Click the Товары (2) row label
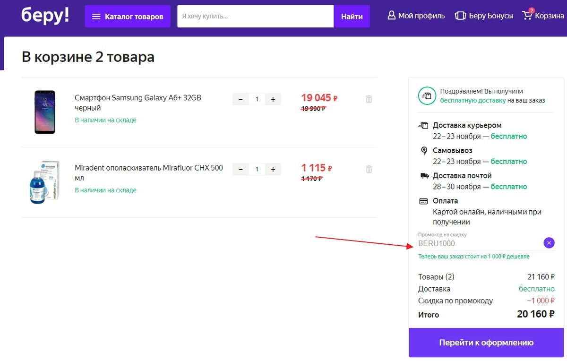Viewport: 567px width, 361px height. (436, 277)
